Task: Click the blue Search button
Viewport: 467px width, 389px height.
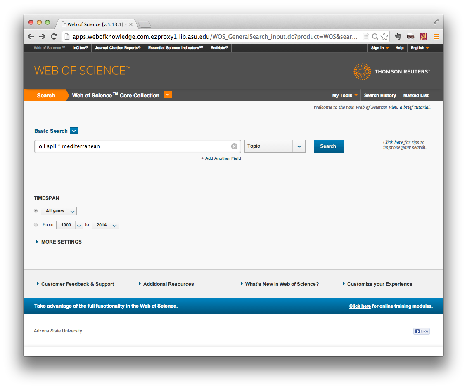Action: (329, 146)
